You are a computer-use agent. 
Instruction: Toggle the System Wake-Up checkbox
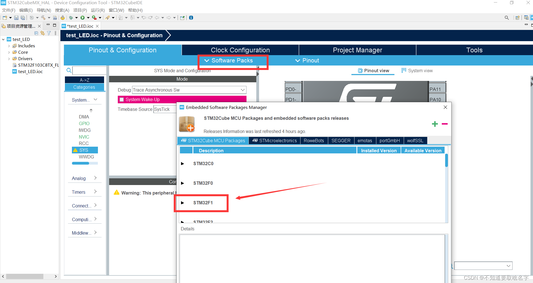tap(122, 99)
